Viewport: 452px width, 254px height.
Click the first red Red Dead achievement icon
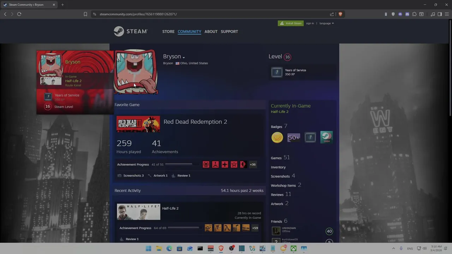coord(206,164)
